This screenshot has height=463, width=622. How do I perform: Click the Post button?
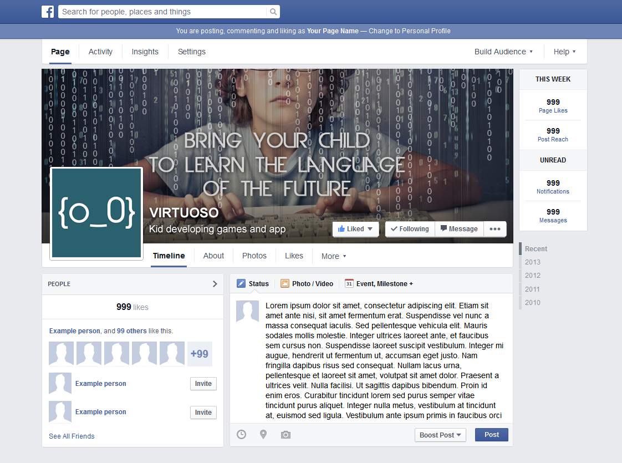click(x=492, y=434)
